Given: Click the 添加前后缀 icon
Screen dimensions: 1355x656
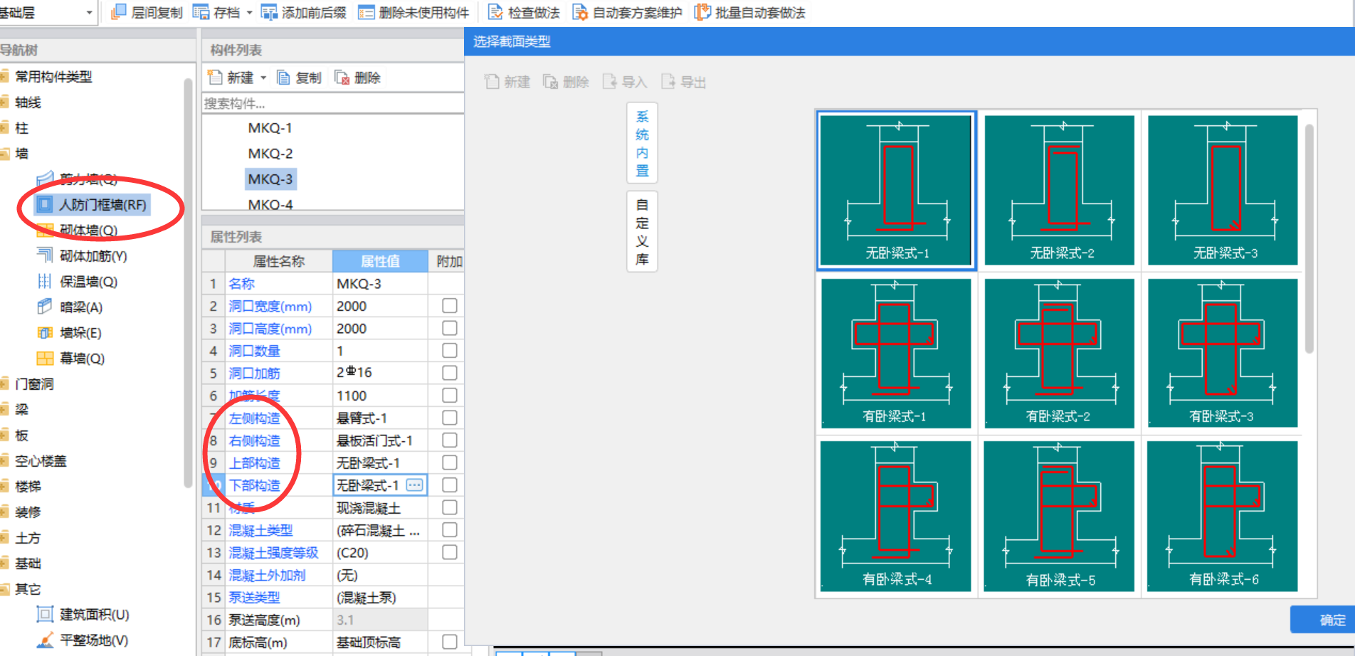Looking at the screenshot, I should tap(269, 12).
